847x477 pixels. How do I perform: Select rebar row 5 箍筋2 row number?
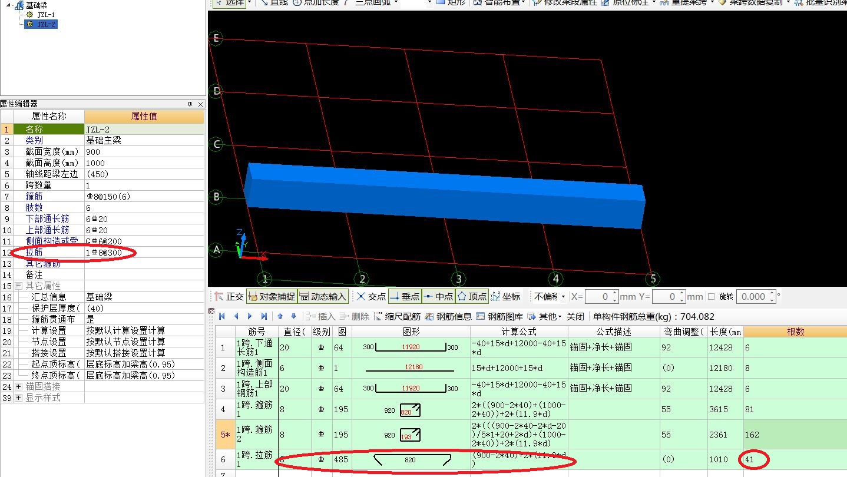pos(224,435)
